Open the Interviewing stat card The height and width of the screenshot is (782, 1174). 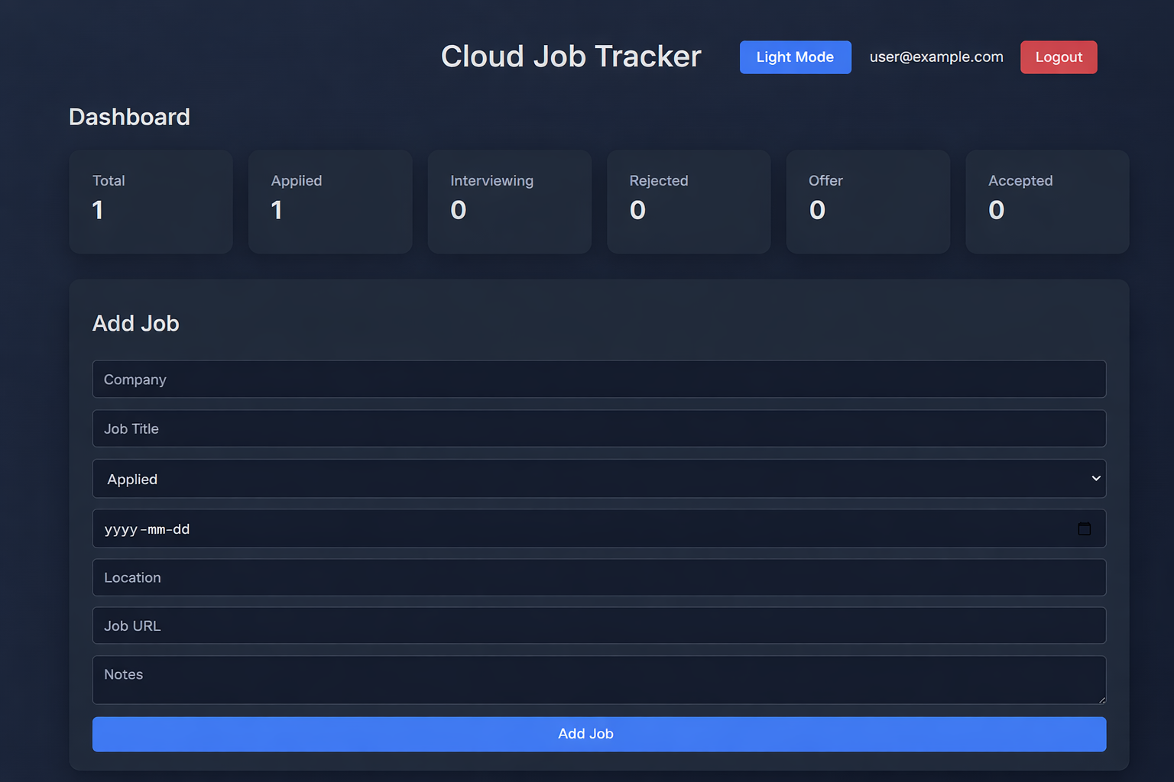coord(509,202)
